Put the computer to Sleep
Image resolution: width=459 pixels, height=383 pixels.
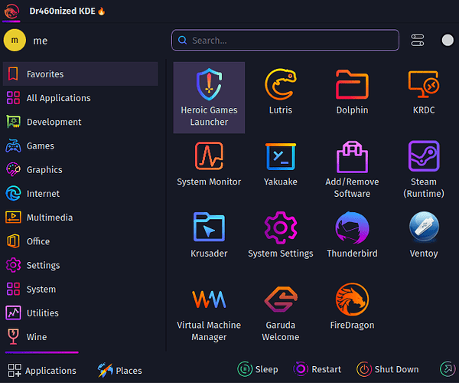[258, 369]
